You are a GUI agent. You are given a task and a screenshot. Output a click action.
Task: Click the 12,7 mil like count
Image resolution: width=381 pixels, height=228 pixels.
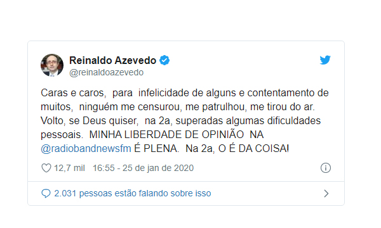tap(69, 168)
